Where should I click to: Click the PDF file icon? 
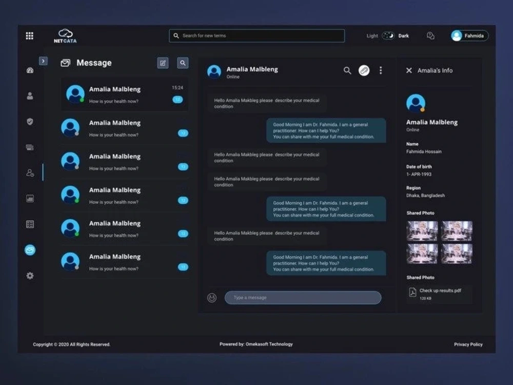tap(412, 292)
